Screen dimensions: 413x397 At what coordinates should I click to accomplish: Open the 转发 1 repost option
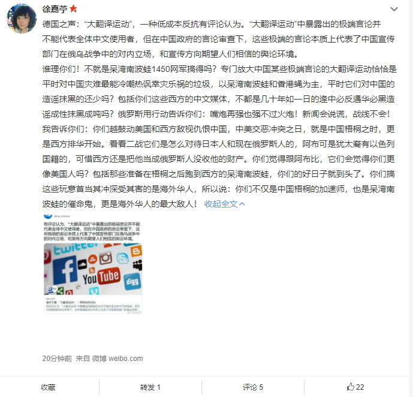150,387
